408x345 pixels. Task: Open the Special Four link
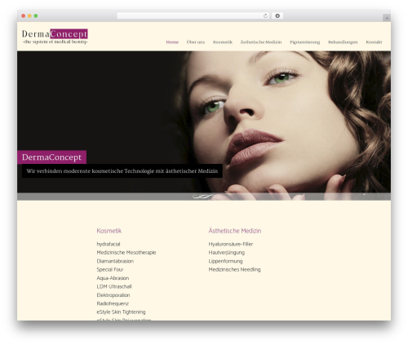pyautogui.click(x=110, y=269)
